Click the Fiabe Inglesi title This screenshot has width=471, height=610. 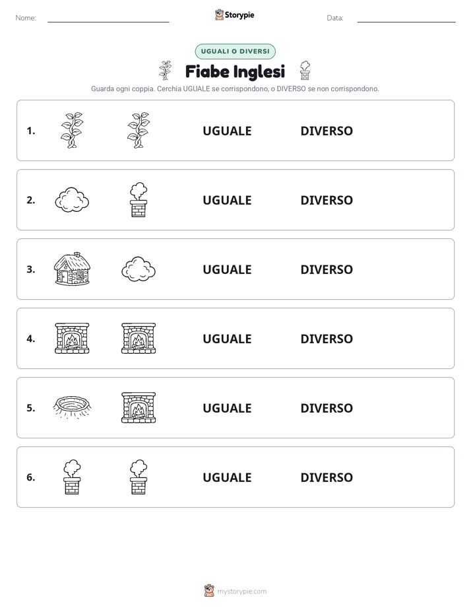pos(235,71)
